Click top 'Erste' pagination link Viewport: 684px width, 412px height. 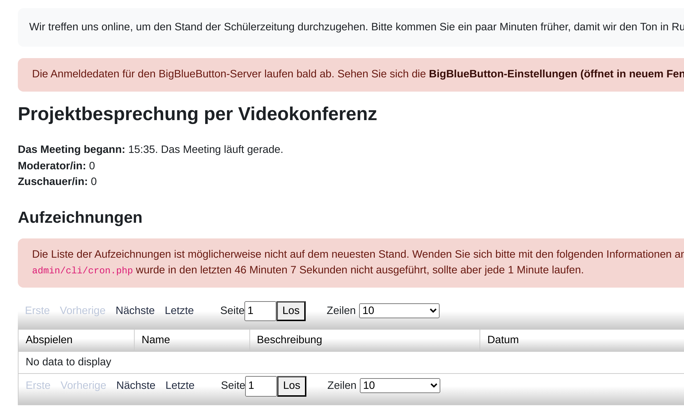point(37,310)
